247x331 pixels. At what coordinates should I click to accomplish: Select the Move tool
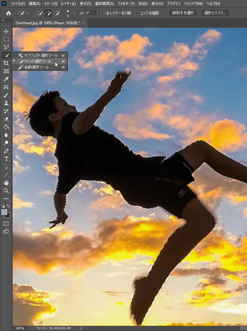point(6,32)
